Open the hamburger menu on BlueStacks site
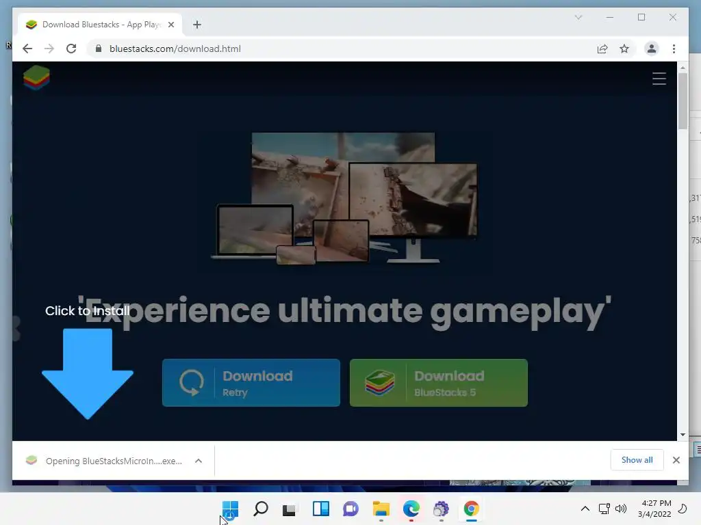 coord(659,79)
